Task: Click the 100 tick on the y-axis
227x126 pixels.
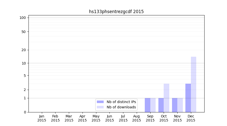Action: 23,18
